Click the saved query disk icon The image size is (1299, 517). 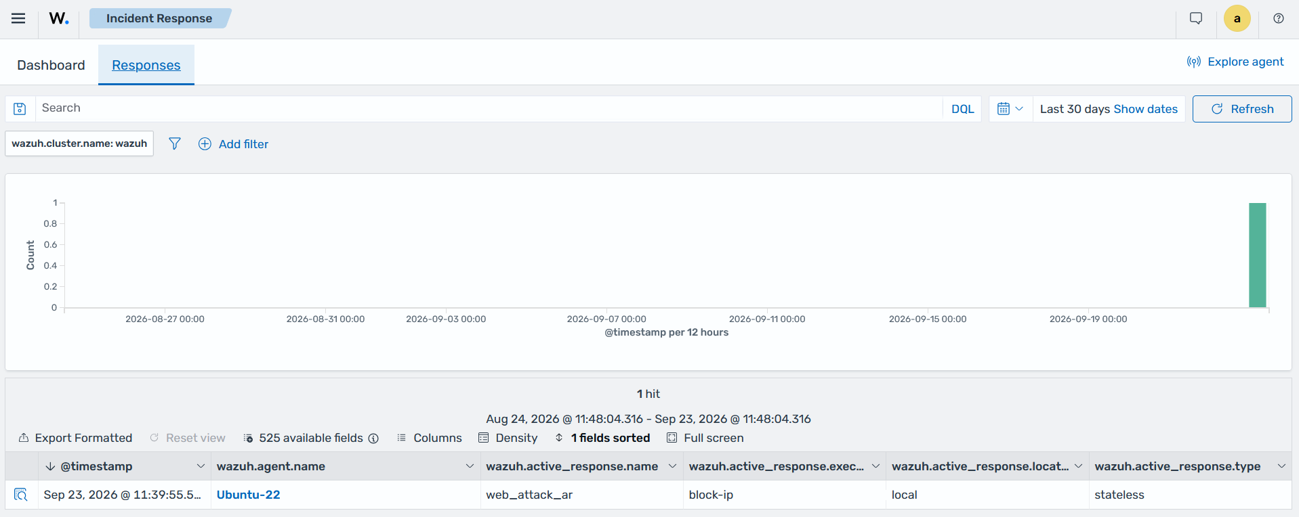click(20, 108)
